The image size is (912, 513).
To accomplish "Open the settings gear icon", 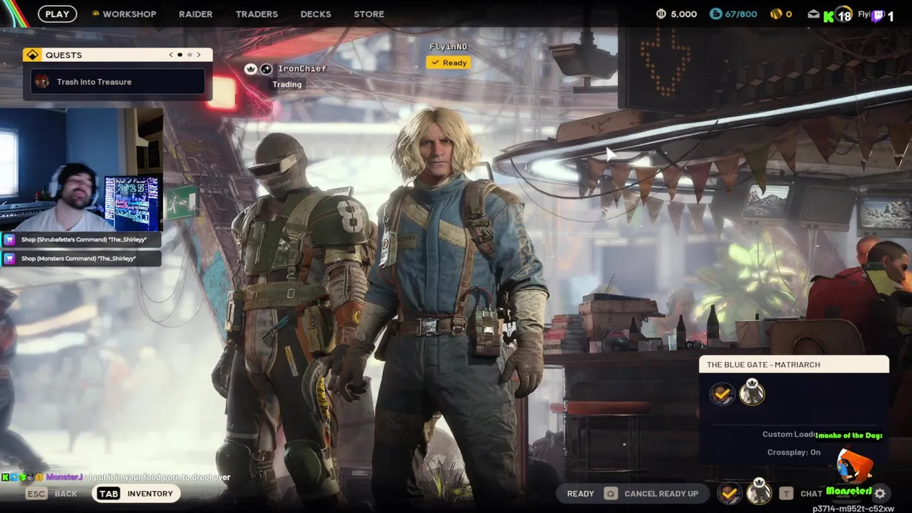I will [880, 493].
